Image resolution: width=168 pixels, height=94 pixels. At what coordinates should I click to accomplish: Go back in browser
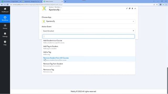pyautogui.click(x=2, y=5)
